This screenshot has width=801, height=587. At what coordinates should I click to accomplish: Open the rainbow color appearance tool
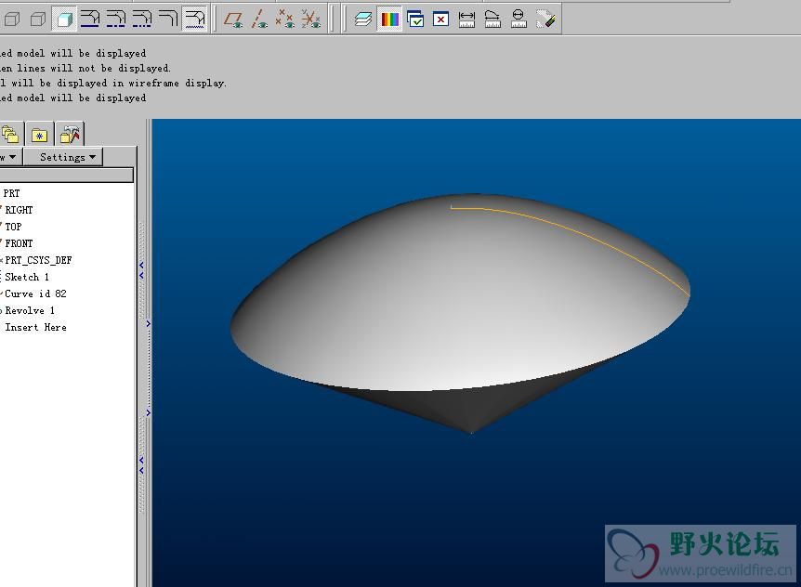[x=389, y=18]
